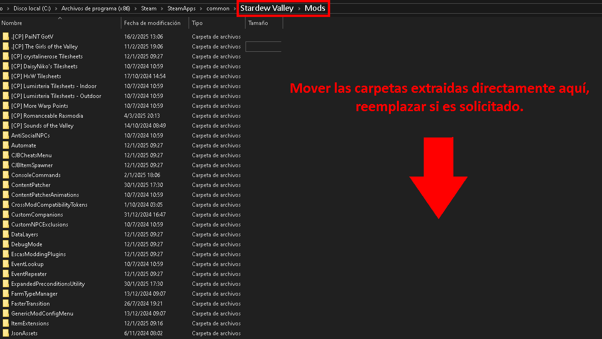Screen dimensions: 602x339
Task: Select [CP] DaisyNiko's Tilesheets folder
Action: pos(44,66)
